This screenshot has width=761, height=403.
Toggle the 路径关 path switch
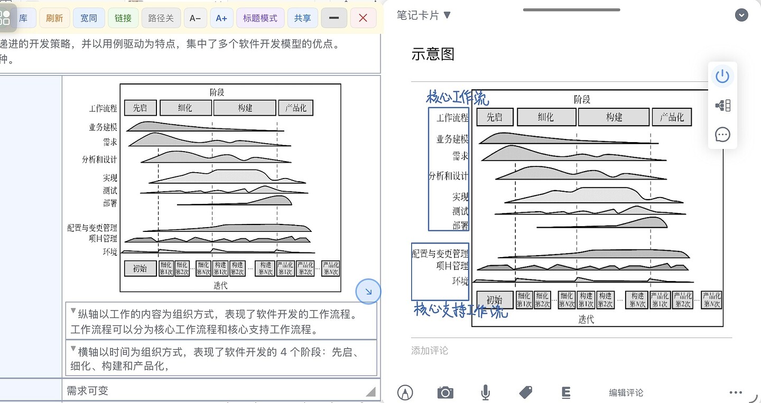[161, 18]
